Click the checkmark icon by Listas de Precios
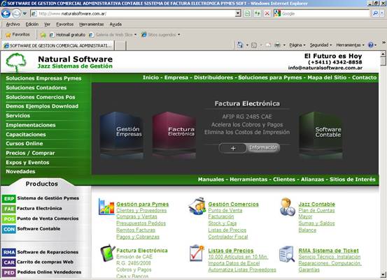387x280 pixels. (197, 253)
